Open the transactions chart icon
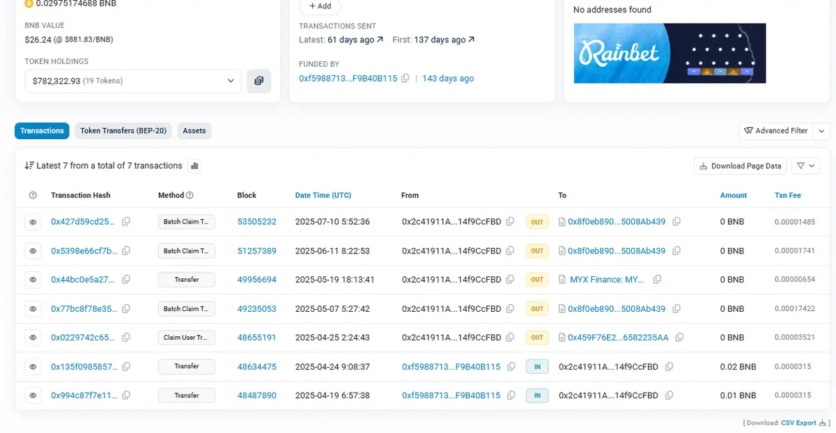Image resolution: width=836 pixels, height=433 pixels. click(x=195, y=166)
